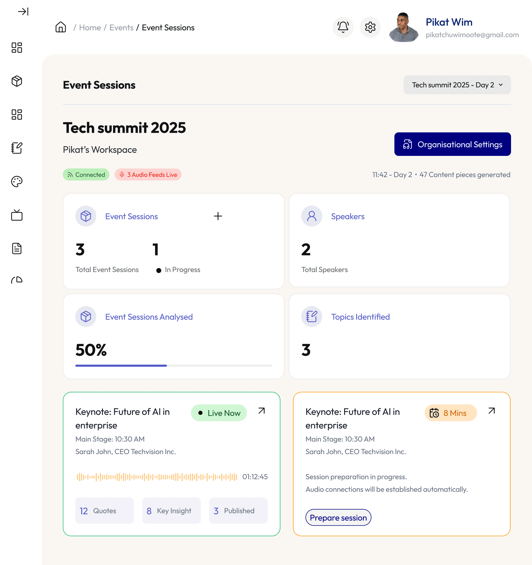Open the notebook edit icon in sidebar
The height and width of the screenshot is (565, 532).
point(17,148)
